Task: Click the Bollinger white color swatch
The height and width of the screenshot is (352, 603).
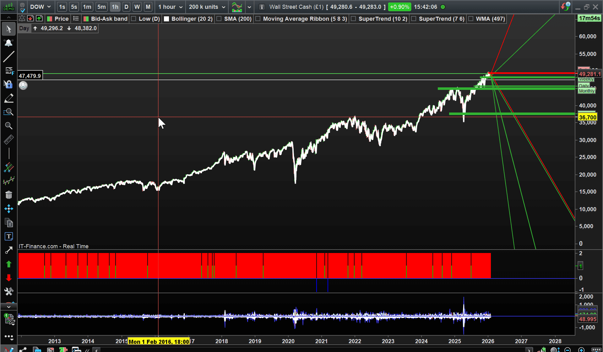Action: [x=166, y=19]
